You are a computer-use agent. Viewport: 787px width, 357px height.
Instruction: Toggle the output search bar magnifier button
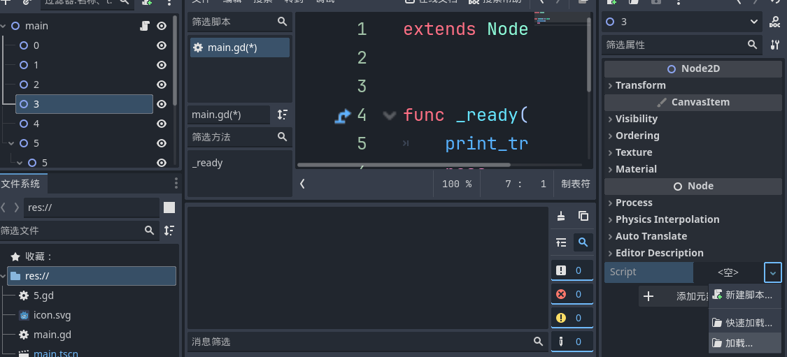pos(583,242)
